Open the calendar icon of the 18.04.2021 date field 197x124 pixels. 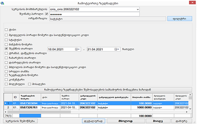[x=76, y=49]
